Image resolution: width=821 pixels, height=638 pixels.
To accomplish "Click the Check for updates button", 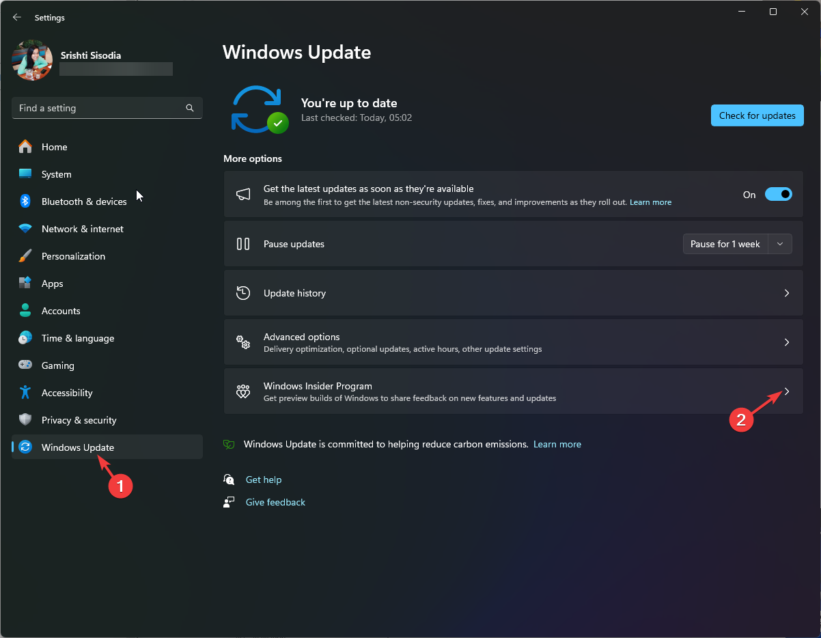I will (x=757, y=115).
